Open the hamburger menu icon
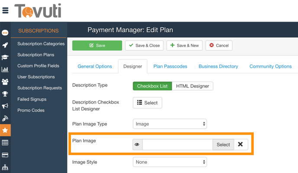 click(x=5, y=10)
